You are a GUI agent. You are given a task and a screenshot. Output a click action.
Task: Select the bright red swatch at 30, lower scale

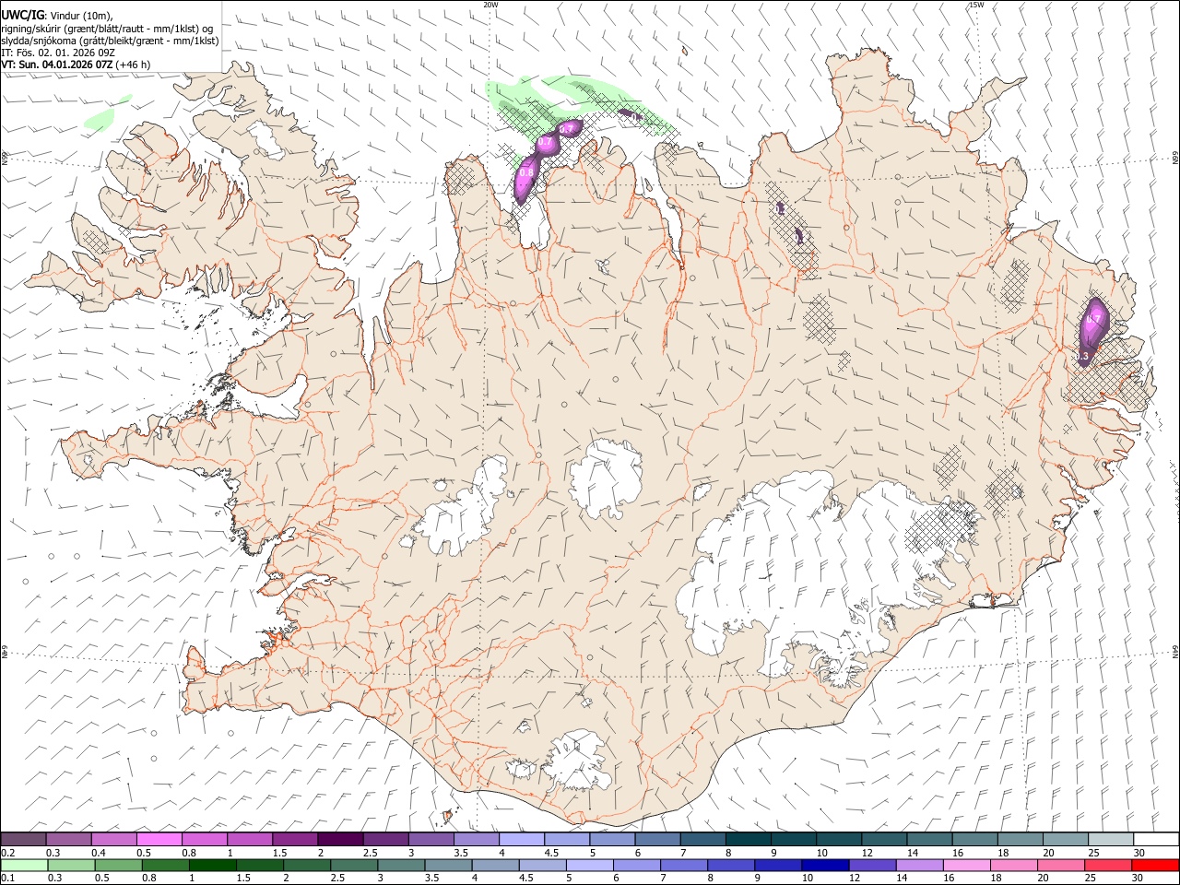1155,865
